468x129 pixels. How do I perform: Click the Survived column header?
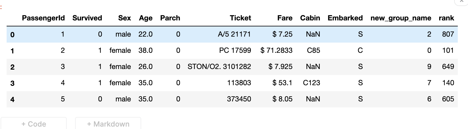(x=87, y=18)
